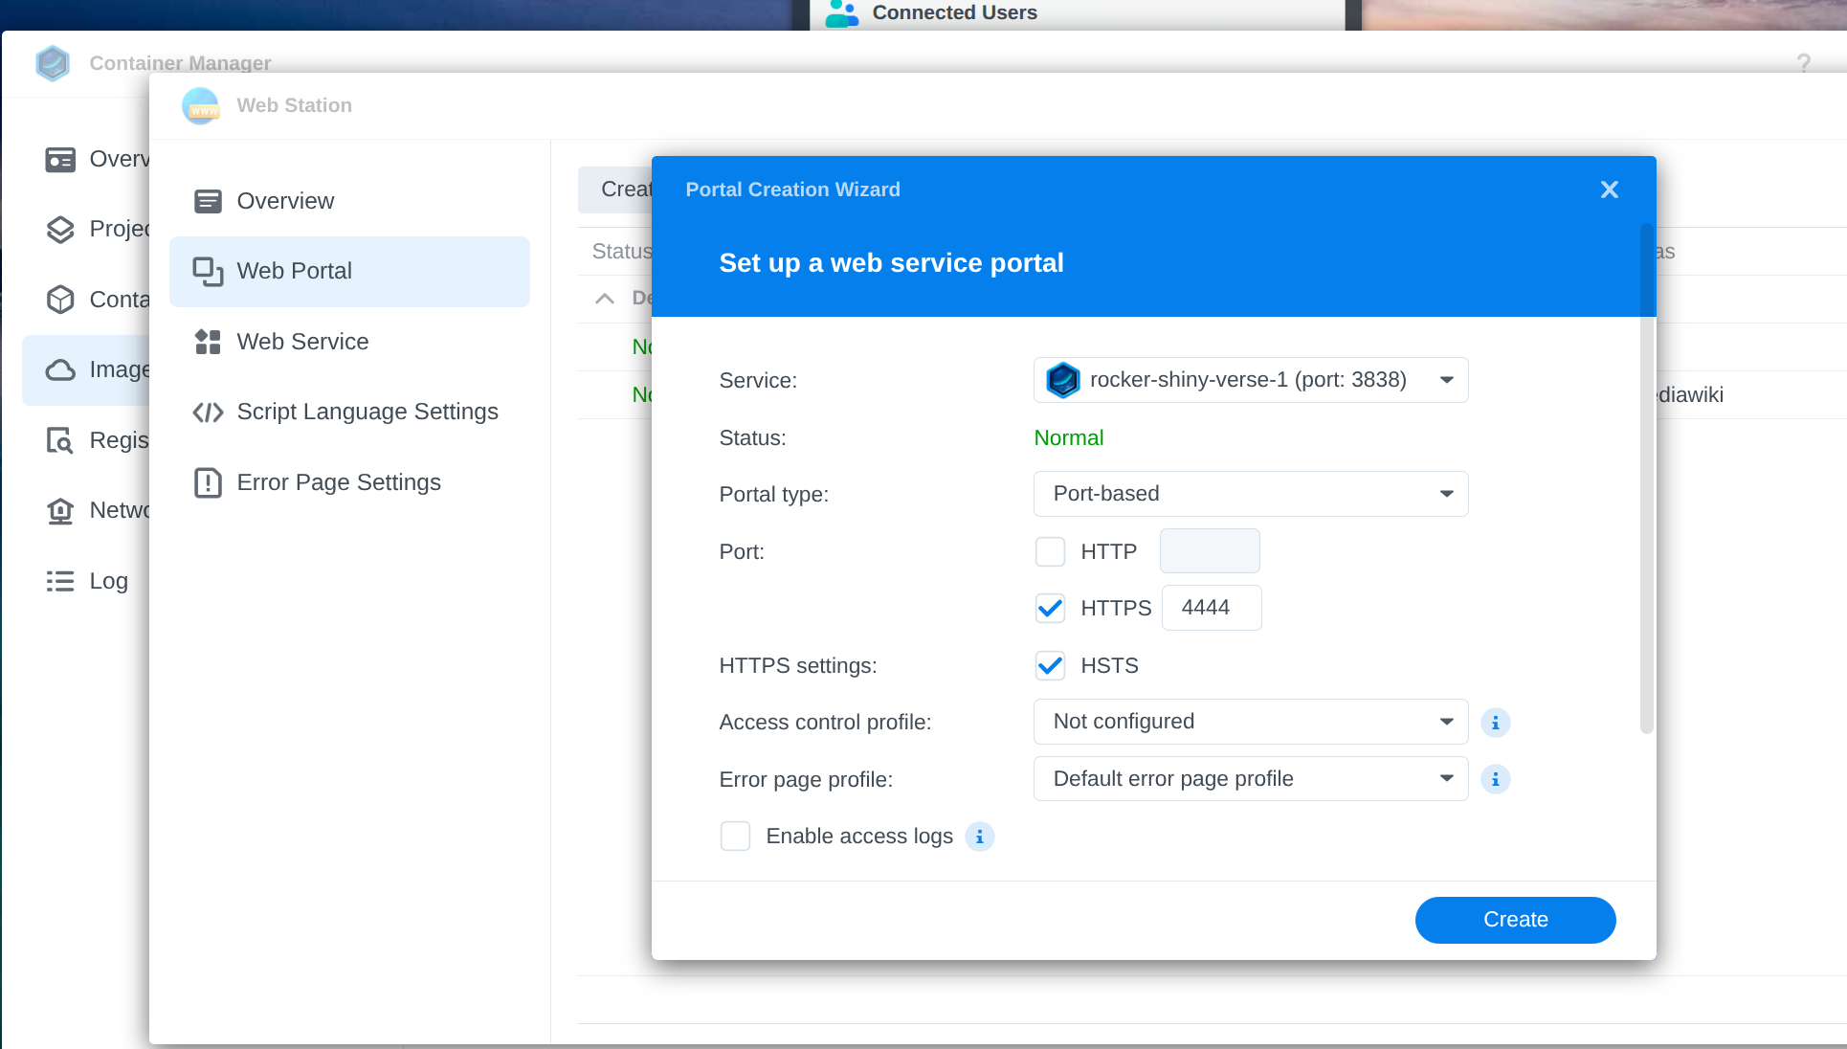
Task: Open the Images section in Container Manager
Action: tap(61, 369)
